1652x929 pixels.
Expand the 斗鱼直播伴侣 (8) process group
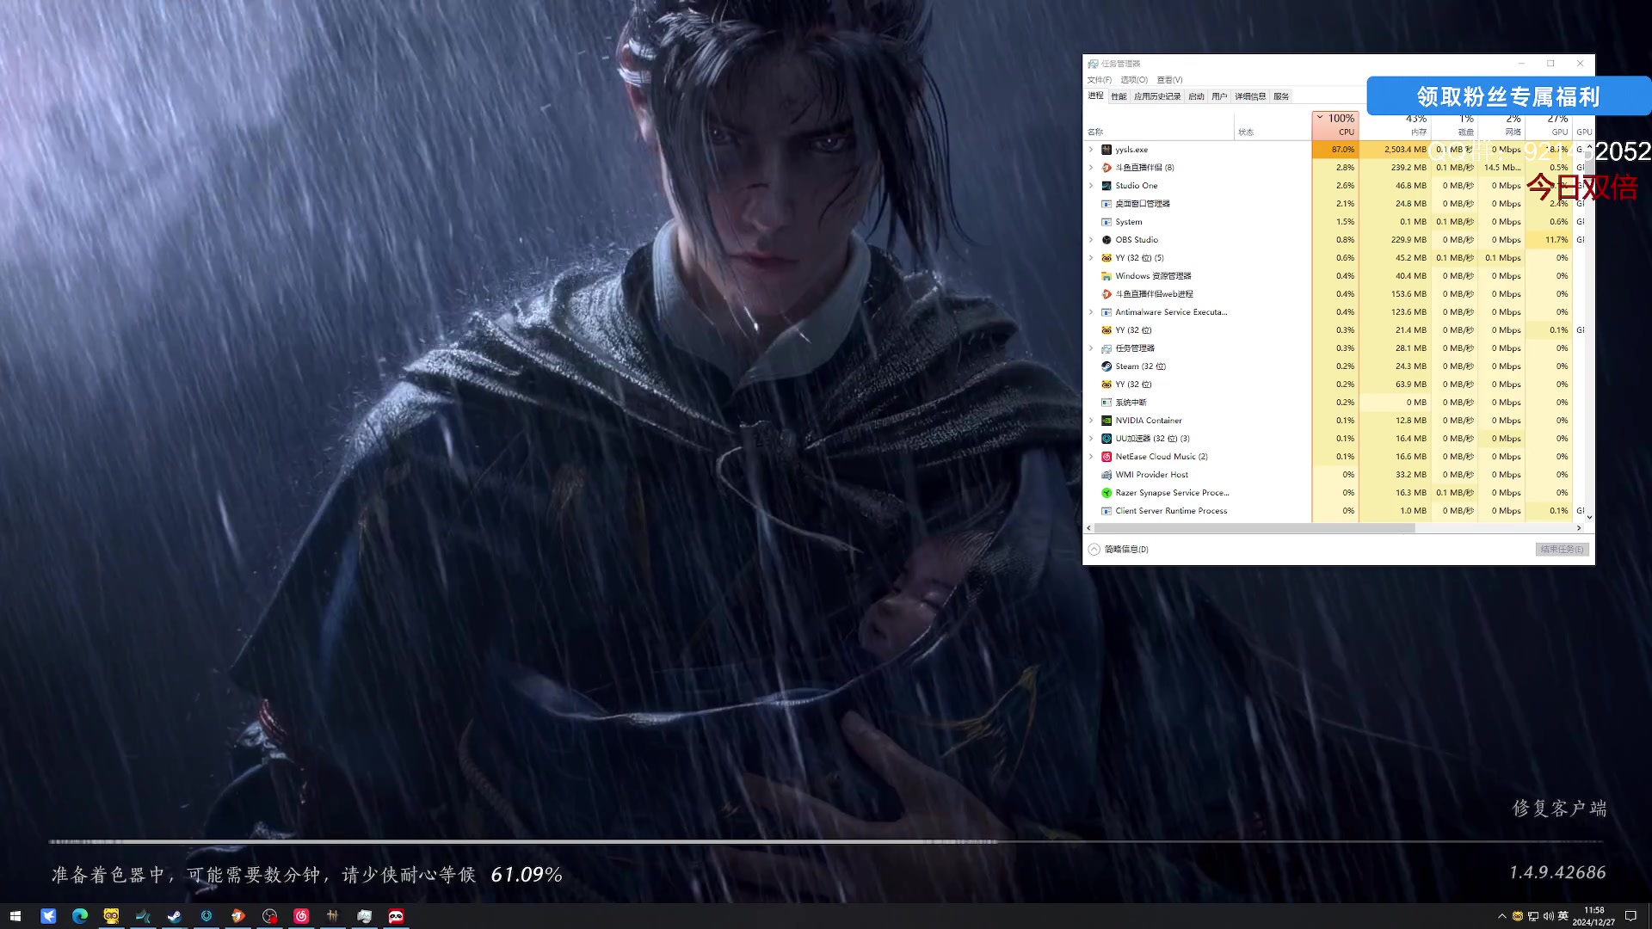click(1091, 168)
